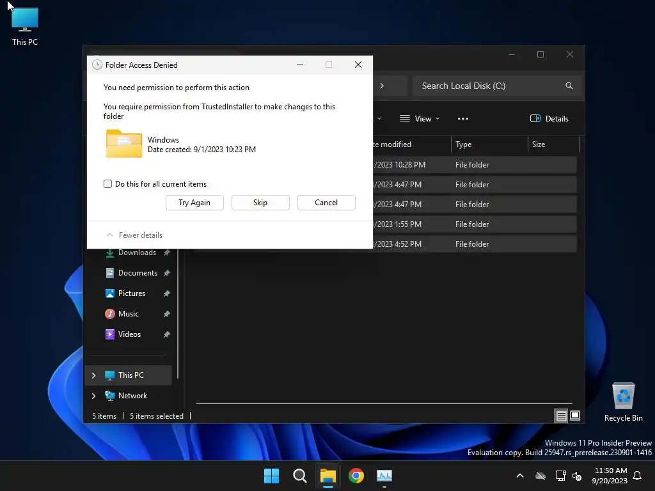The height and width of the screenshot is (491, 655).
Task: Open the resource monitor taskbar app
Action: (x=384, y=476)
